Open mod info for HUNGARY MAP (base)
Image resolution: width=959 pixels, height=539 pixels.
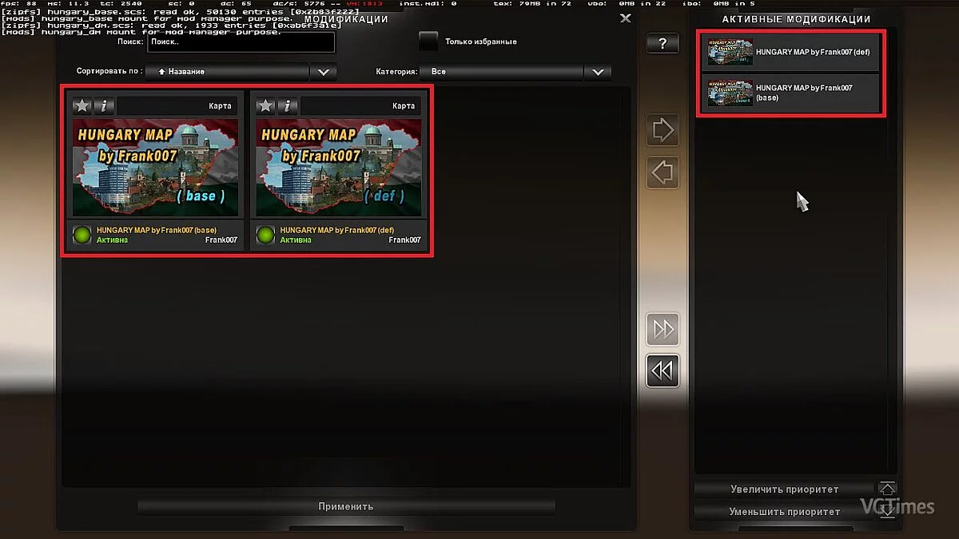click(x=104, y=105)
